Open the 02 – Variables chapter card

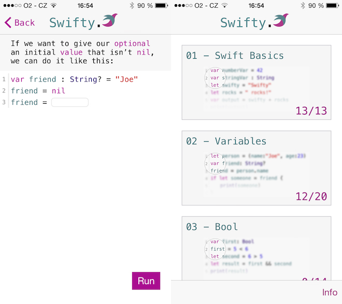(x=256, y=168)
